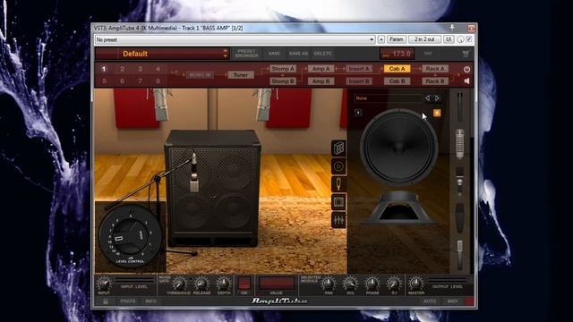This screenshot has width=573, height=322.
Task: Switch to Amp A module
Action: 321,69
